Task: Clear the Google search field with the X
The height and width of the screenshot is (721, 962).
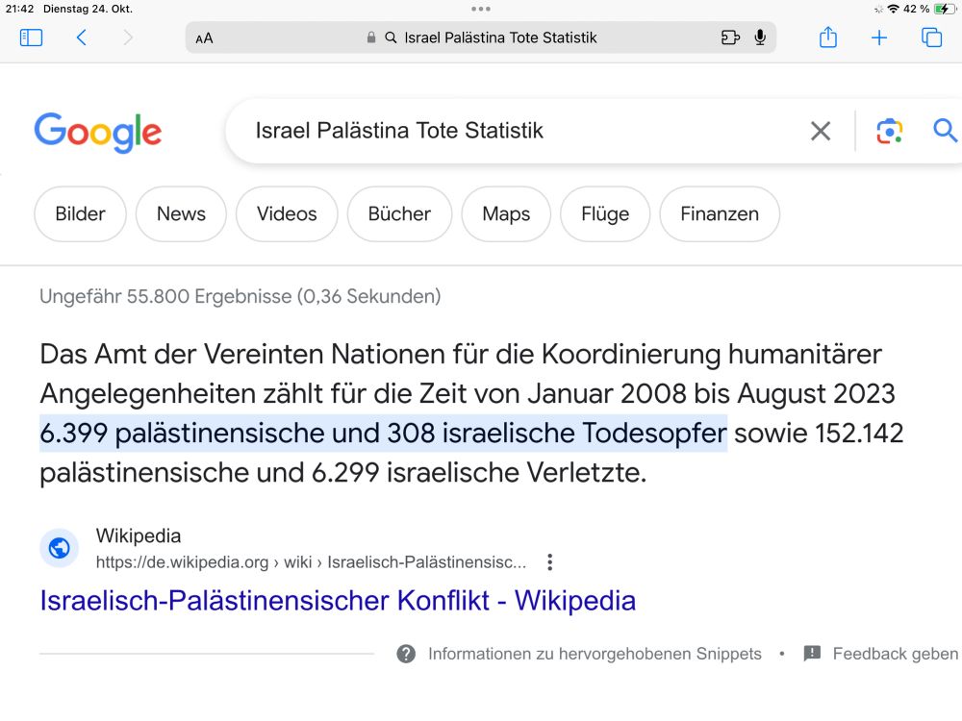Action: [821, 131]
